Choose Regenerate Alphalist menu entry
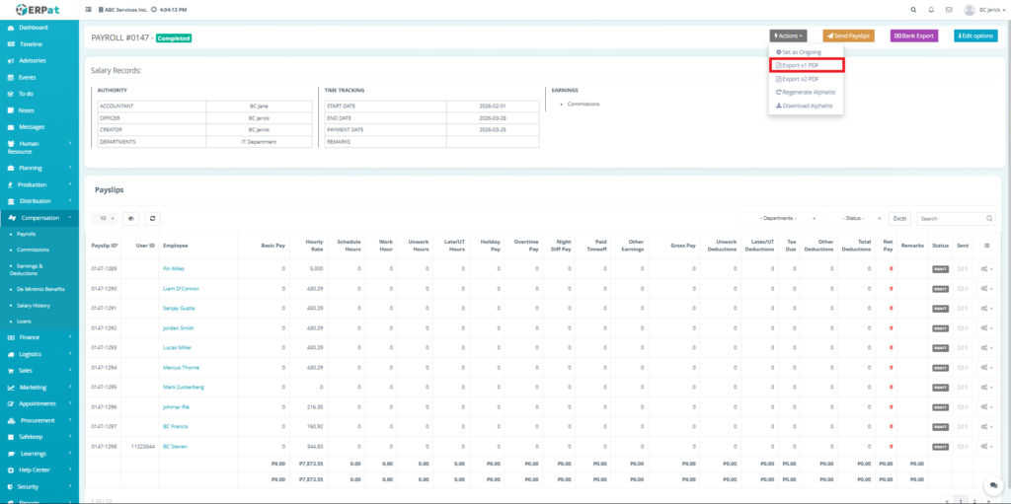 (806, 92)
